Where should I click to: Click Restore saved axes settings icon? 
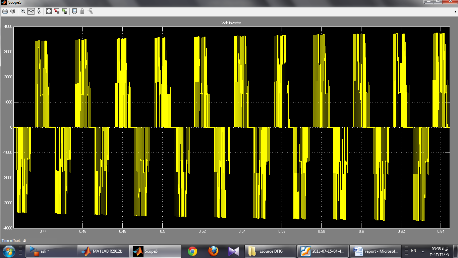click(64, 11)
